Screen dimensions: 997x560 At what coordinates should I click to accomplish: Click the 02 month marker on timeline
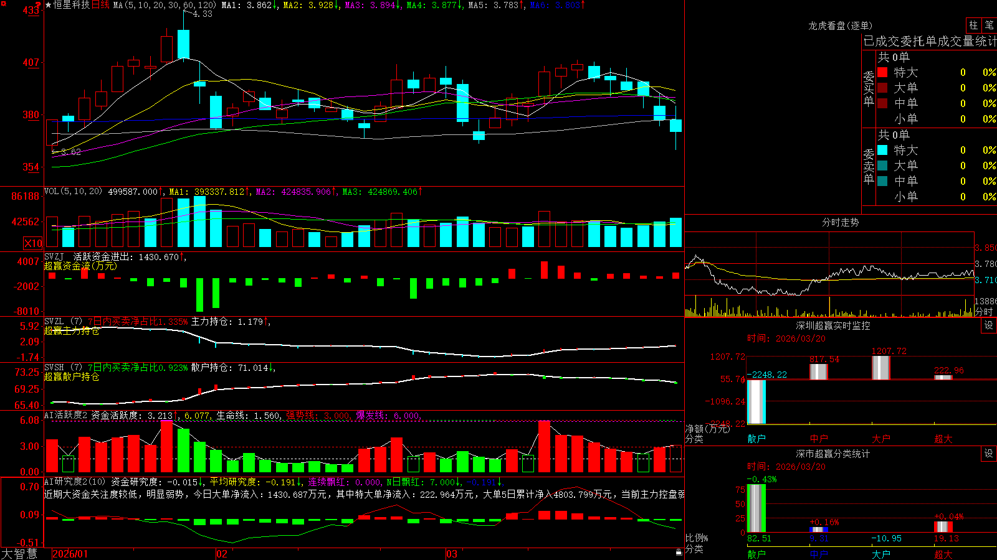tap(221, 554)
